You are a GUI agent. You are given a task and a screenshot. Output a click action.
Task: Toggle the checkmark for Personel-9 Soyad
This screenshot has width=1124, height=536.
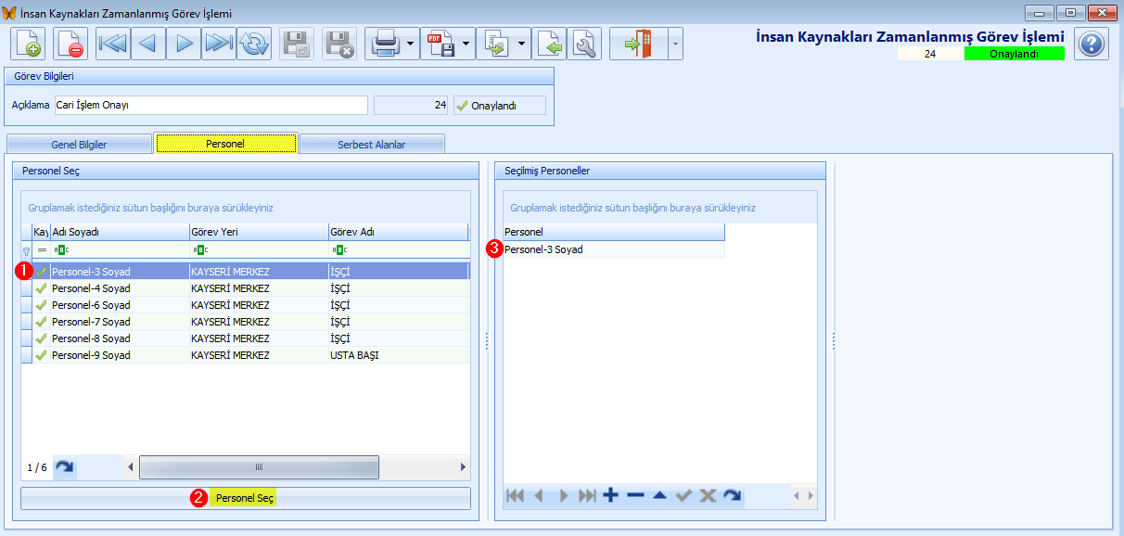coord(41,355)
